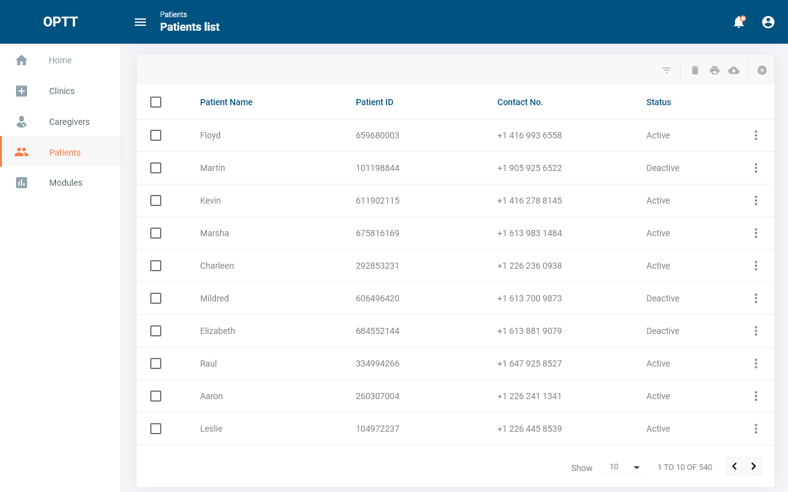Sort by the Patient Name column header
This screenshot has width=788, height=492.
click(x=226, y=102)
